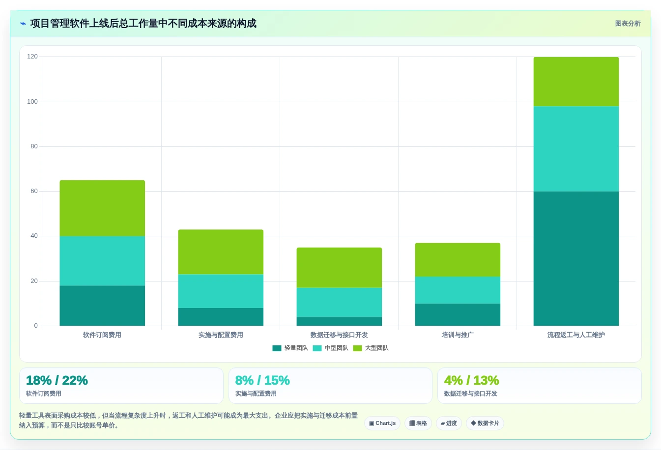
Task: Toggle the 轻量团队 legend entry
Action: pyautogui.click(x=290, y=348)
